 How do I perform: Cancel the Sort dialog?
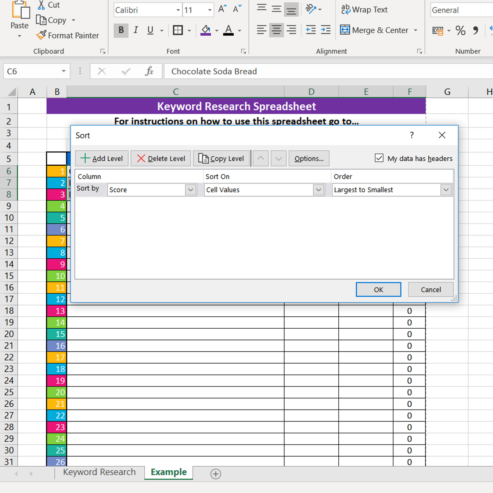(431, 289)
